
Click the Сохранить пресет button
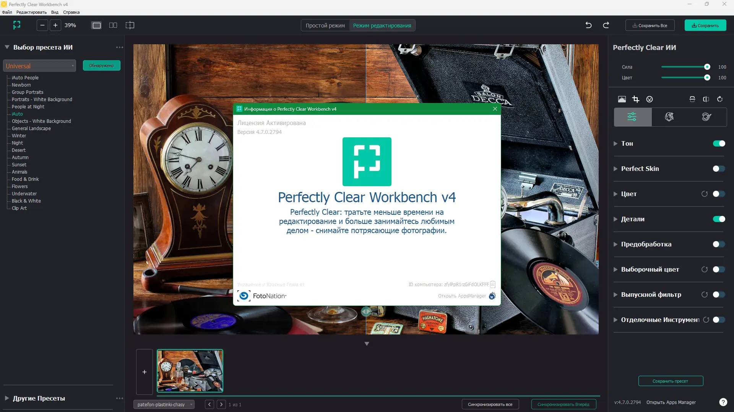(x=670, y=381)
